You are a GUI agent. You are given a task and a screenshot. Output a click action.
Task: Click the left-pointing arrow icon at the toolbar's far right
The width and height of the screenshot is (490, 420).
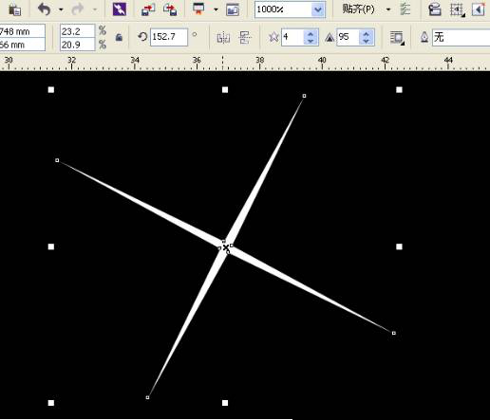(x=479, y=9)
